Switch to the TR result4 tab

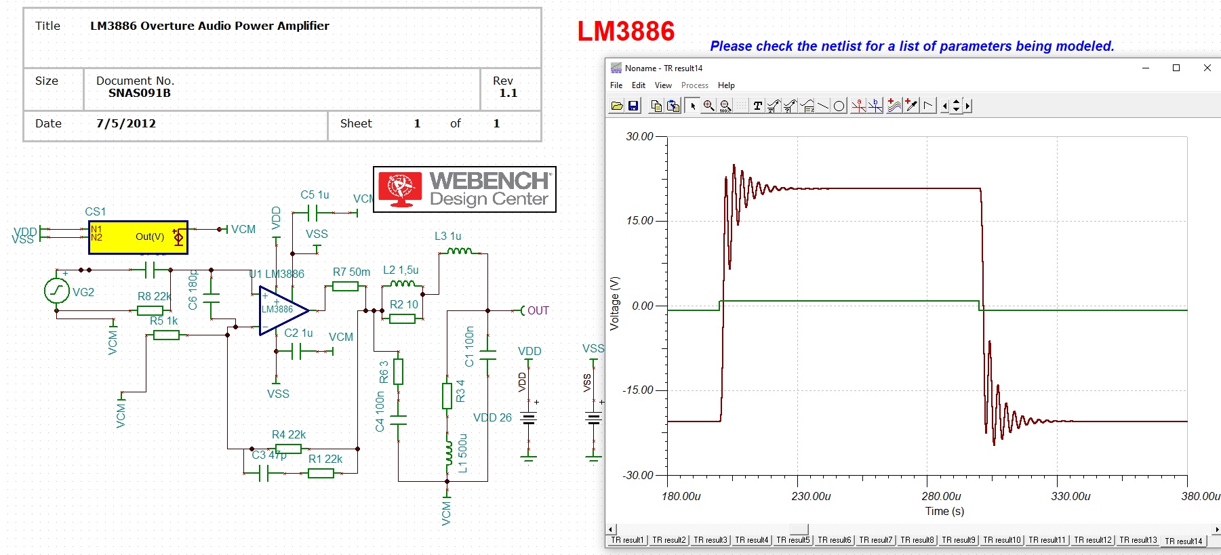(x=751, y=540)
